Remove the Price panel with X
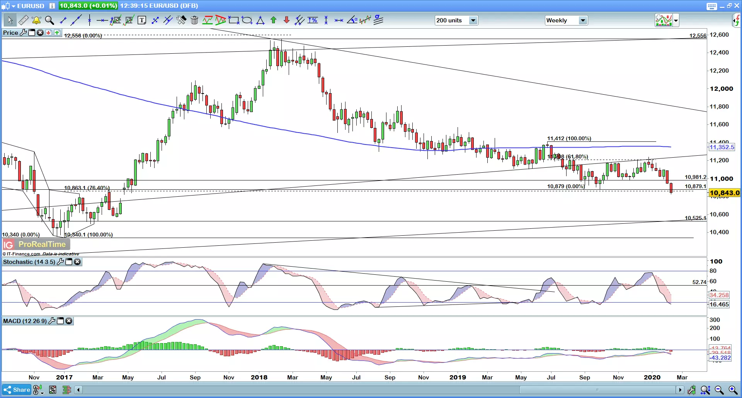This screenshot has width=742, height=398. click(x=40, y=33)
